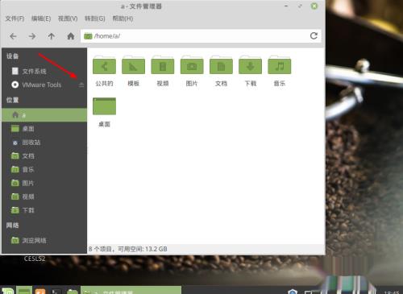Viewport: 403px width, 294px height.
Task: Select the 图片 folder in main pane
Action: tap(192, 65)
